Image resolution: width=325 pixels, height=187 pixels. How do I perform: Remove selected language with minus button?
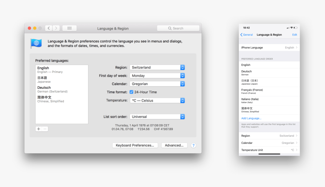[x=45, y=129]
